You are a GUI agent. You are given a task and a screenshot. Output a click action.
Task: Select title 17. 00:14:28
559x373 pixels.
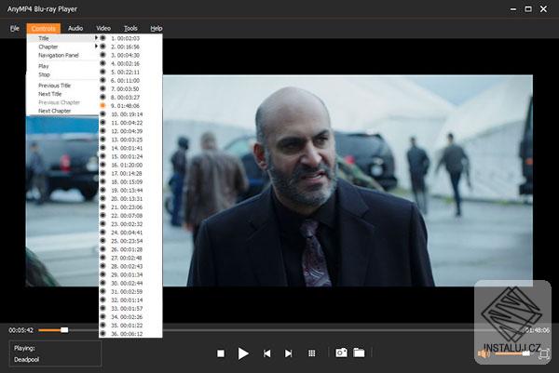point(130,173)
